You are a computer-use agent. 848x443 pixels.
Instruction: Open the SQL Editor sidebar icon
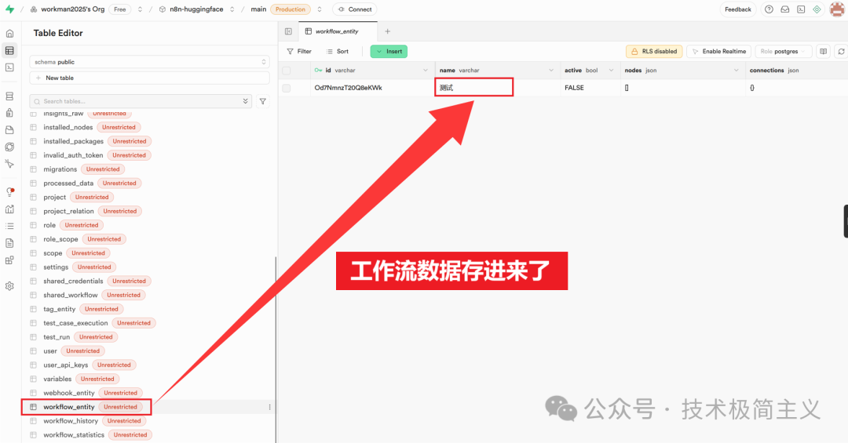tap(9, 67)
